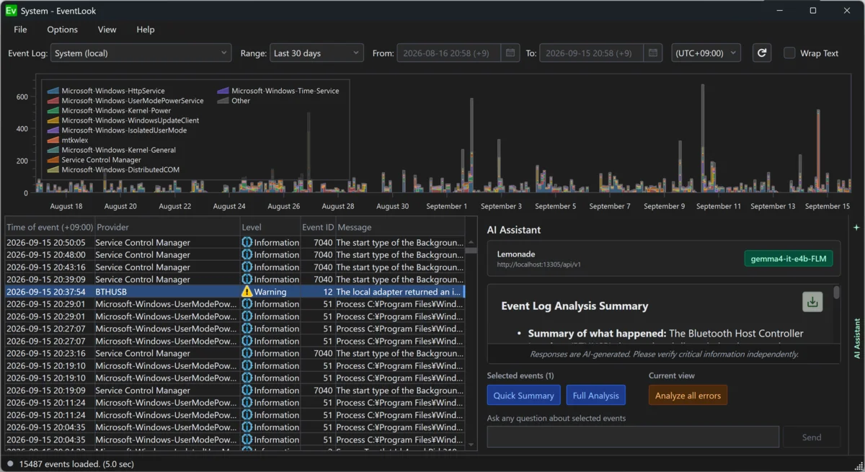
Task: Click the information icon in the 20:23:16 row
Action: 247,354
